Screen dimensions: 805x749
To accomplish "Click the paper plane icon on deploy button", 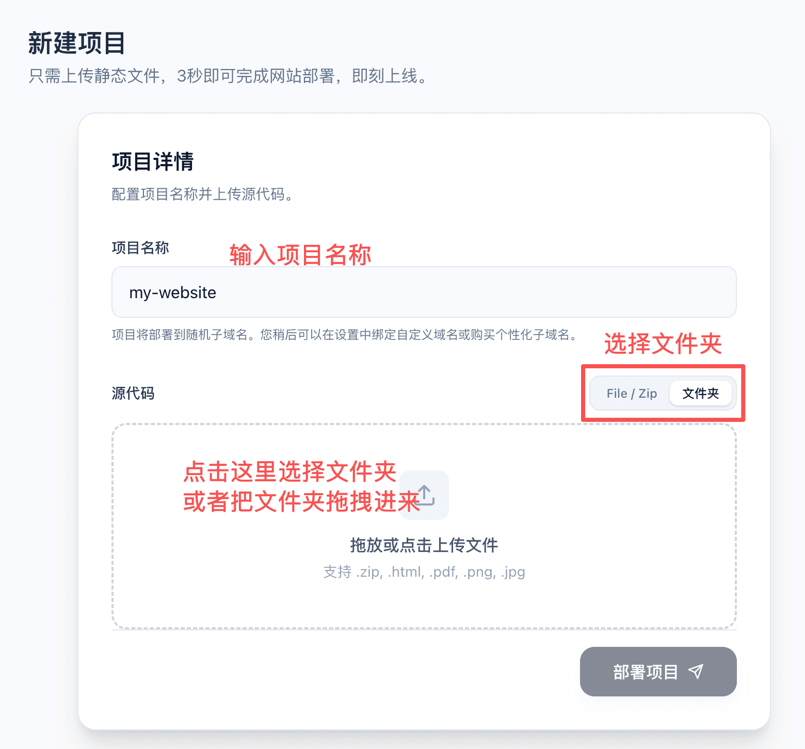I will [x=696, y=672].
